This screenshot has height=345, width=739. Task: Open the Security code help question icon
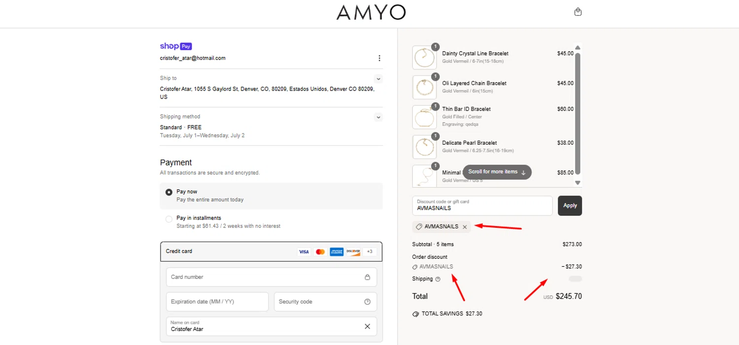tap(367, 302)
